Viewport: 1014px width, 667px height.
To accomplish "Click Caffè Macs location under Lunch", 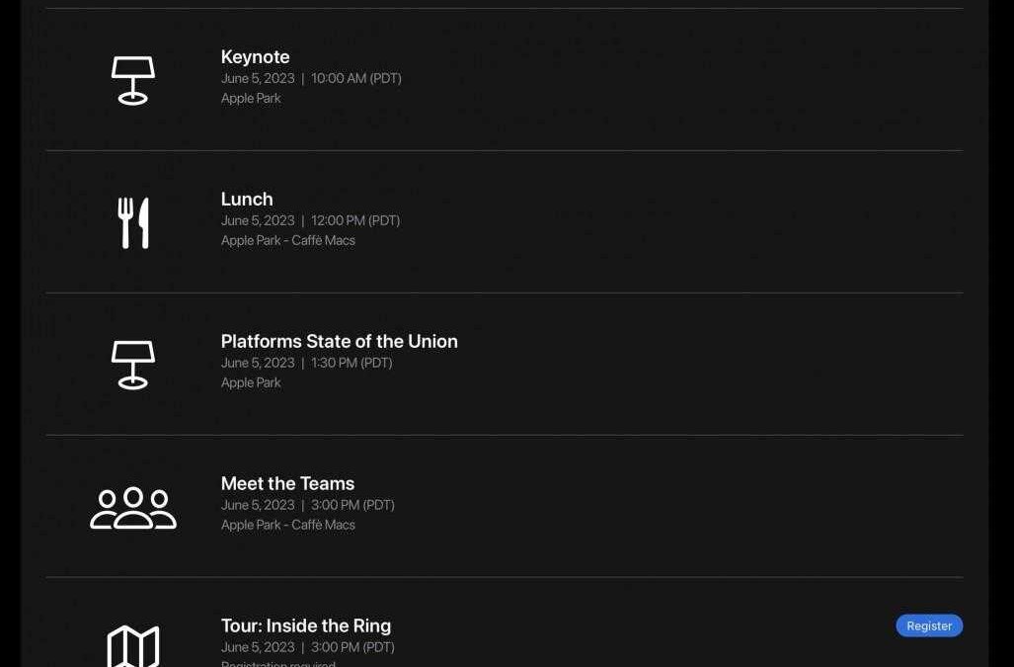I will click(x=287, y=241).
